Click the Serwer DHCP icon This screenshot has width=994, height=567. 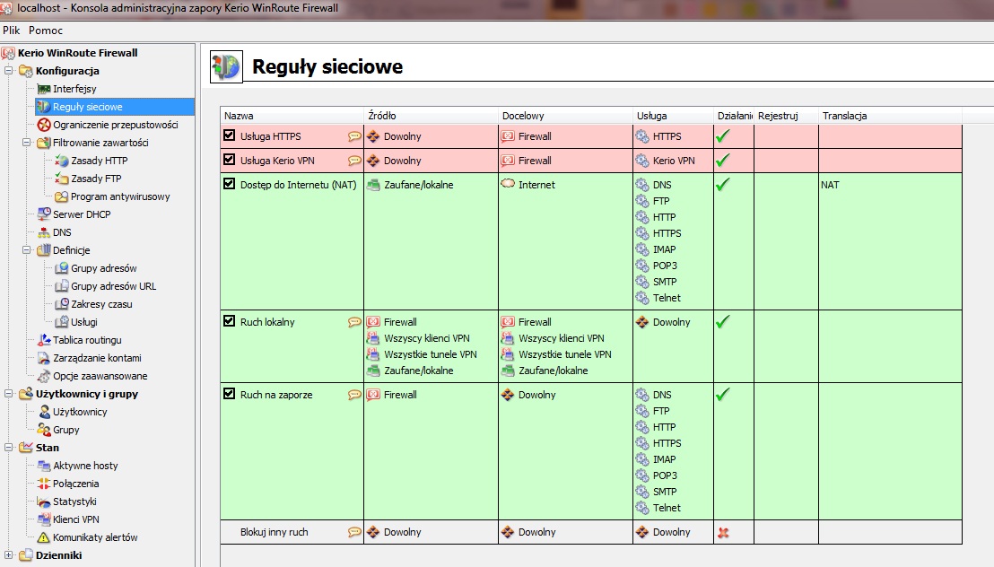click(x=44, y=214)
